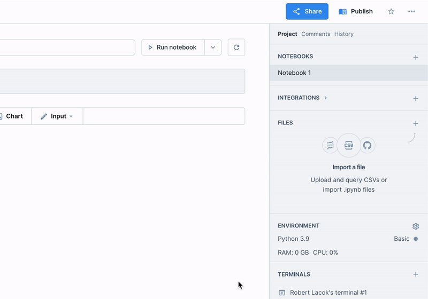The width and height of the screenshot is (428, 299).
Task: Open environment settings gear icon
Action: coord(416,226)
